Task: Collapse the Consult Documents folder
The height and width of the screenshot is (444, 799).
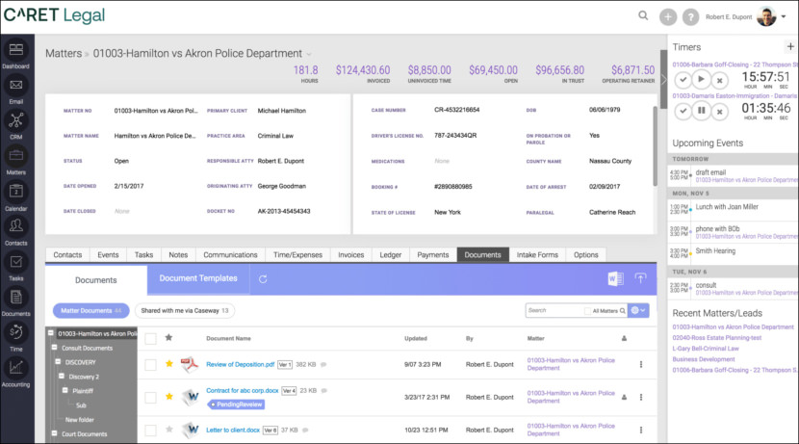Action: (x=54, y=347)
